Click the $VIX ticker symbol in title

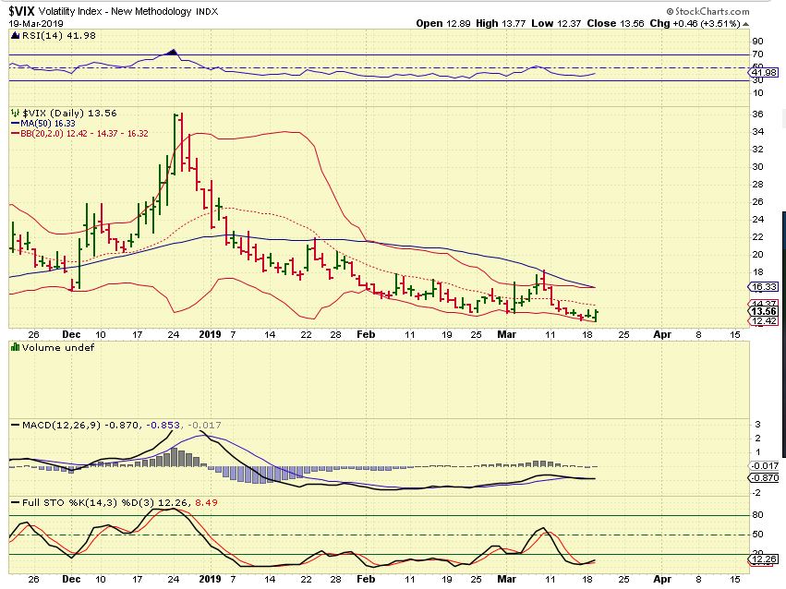tap(21, 11)
